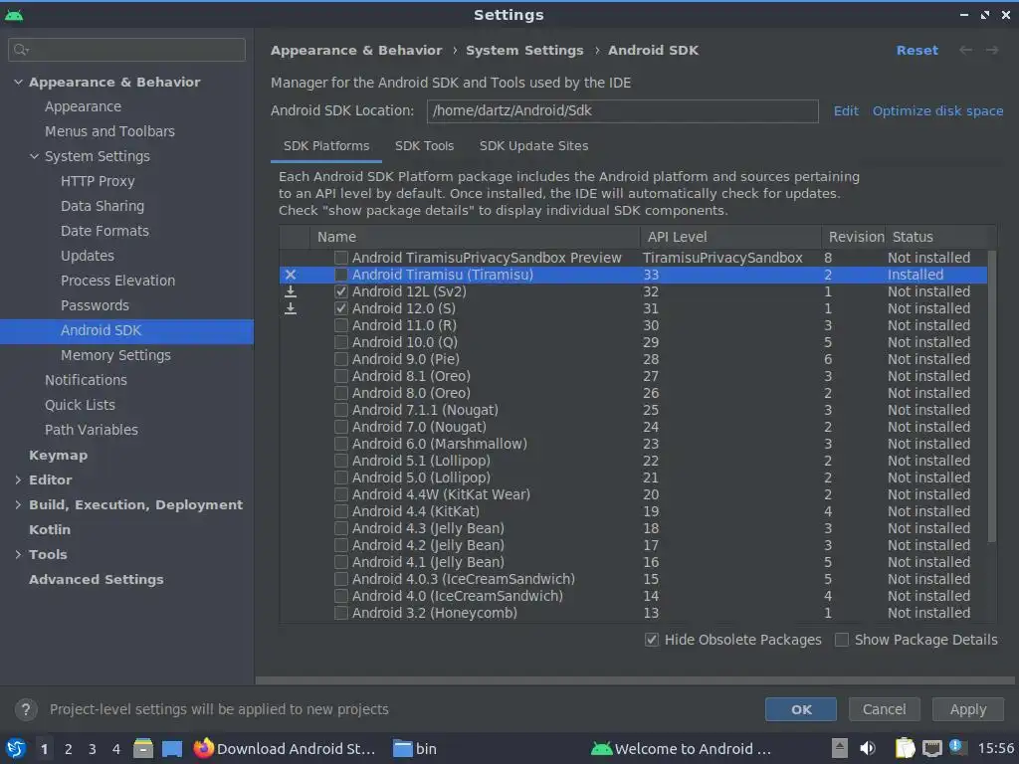Switch to the SDK Update Sites tab

tap(533, 146)
